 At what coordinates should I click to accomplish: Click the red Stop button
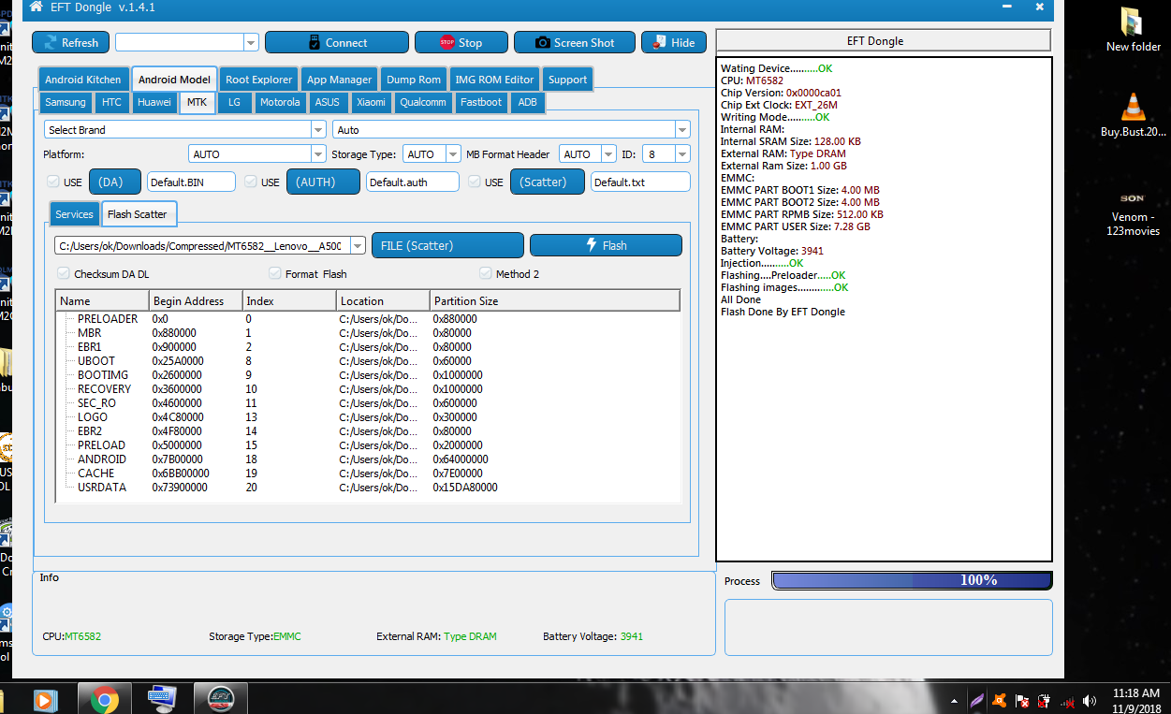tap(461, 42)
